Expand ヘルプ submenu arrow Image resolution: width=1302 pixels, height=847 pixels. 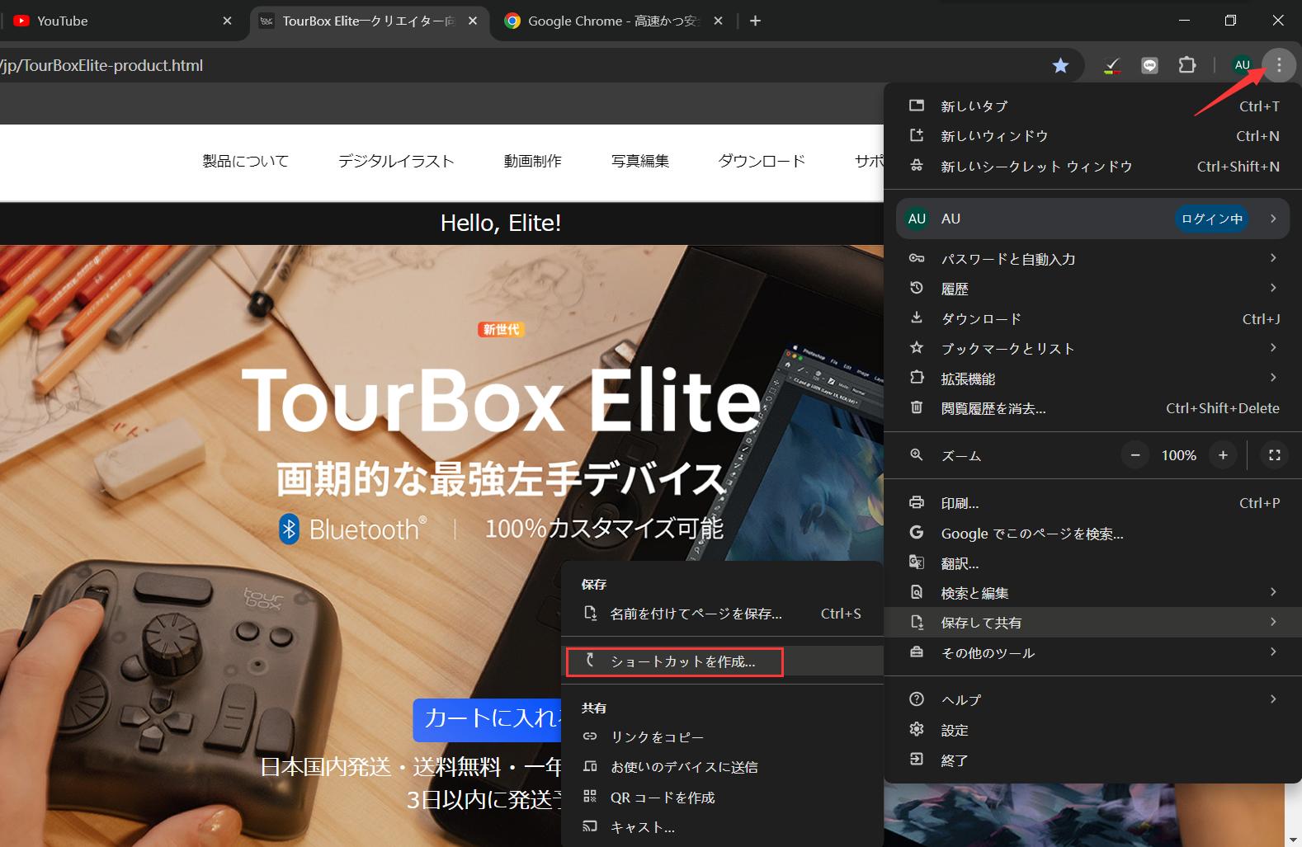click(x=1273, y=699)
